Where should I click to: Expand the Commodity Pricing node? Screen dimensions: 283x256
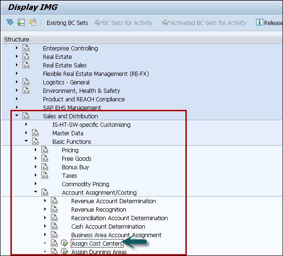coord(36,184)
